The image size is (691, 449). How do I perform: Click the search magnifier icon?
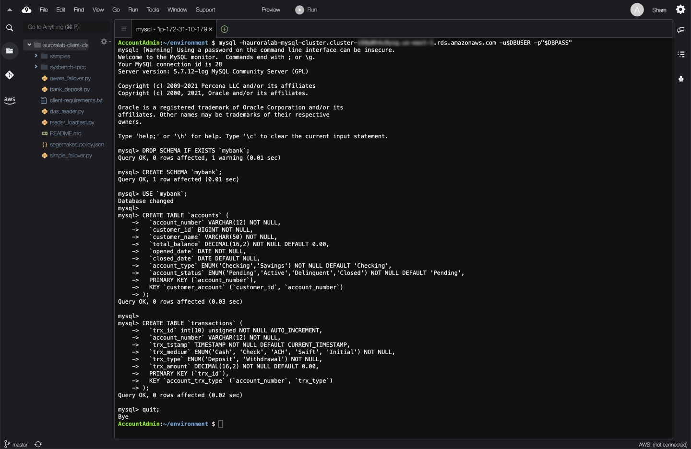point(10,27)
